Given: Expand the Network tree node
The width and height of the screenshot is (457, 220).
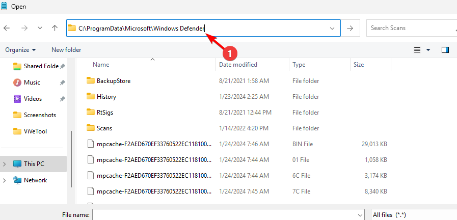Looking at the screenshot, I should click(x=5, y=180).
